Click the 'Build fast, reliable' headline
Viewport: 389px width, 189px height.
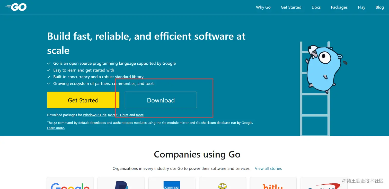[146, 43]
